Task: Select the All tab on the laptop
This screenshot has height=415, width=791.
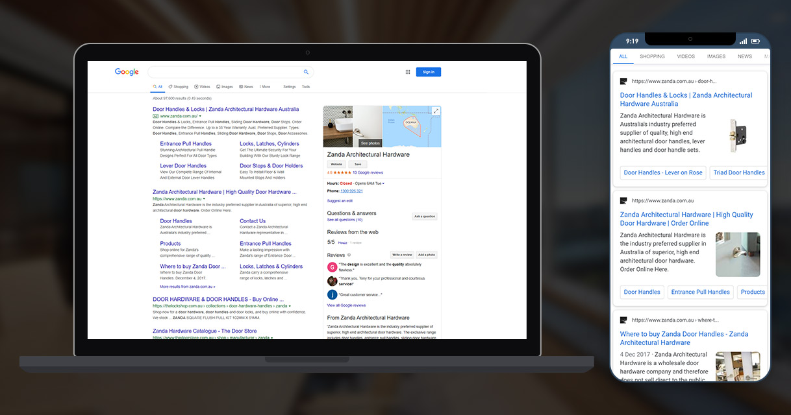Action: [x=158, y=86]
